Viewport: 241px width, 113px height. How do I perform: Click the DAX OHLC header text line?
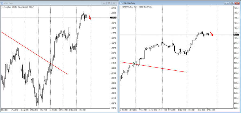[18, 7]
